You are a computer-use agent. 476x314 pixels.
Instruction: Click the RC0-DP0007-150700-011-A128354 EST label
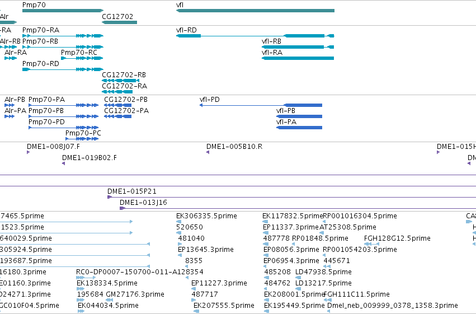click(140, 272)
